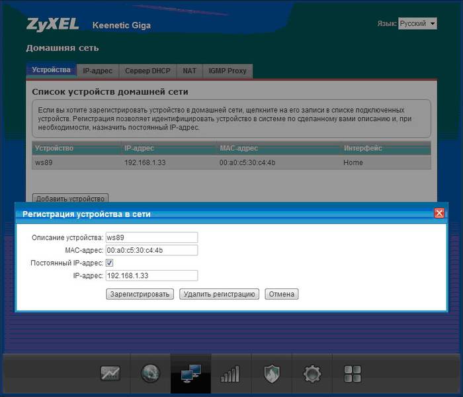Switch to the IP-адрес tab
Image resolution: width=463 pixels, height=397 pixels.
(98, 70)
